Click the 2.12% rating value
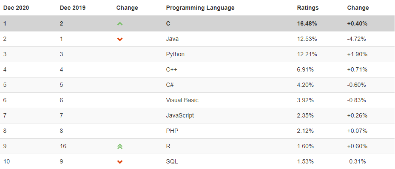The image size is (395, 169). [305, 131]
